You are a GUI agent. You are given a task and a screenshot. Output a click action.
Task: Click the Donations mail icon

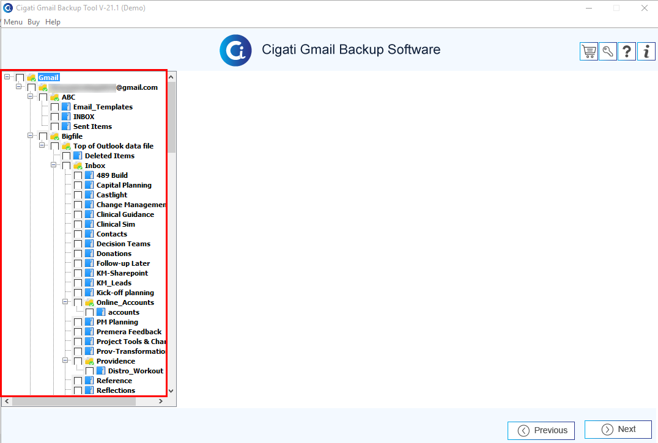coord(89,254)
